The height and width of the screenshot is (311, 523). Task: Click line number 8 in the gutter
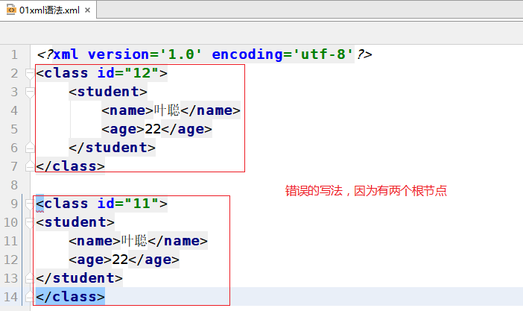[15, 184]
